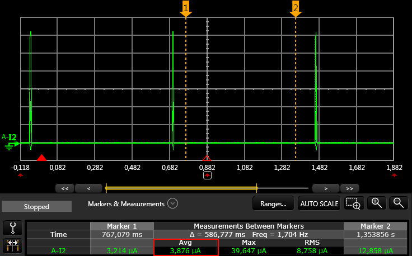Click the zoom in magnifier
The height and width of the screenshot is (256, 412).
pyautogui.click(x=377, y=203)
